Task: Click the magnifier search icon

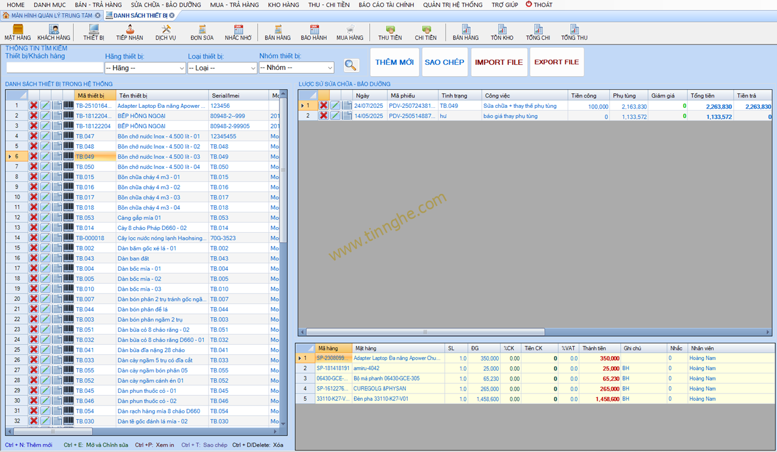Action: point(351,66)
